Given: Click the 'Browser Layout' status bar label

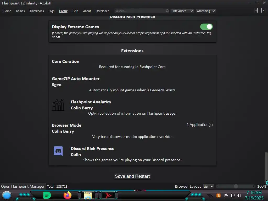Looking at the screenshot, I should [x=188, y=186].
